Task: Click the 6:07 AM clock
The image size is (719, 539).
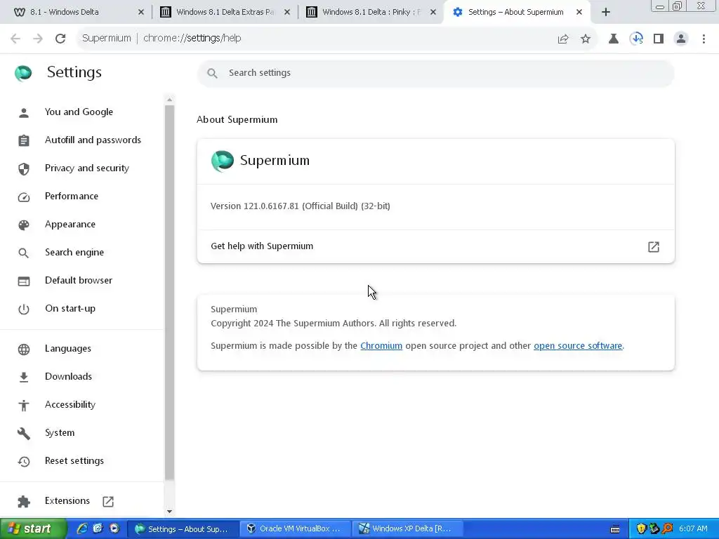Action: tap(693, 529)
